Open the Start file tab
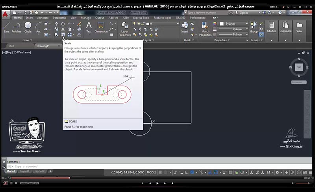This screenshot has width=315, height=192. [x=11, y=46]
